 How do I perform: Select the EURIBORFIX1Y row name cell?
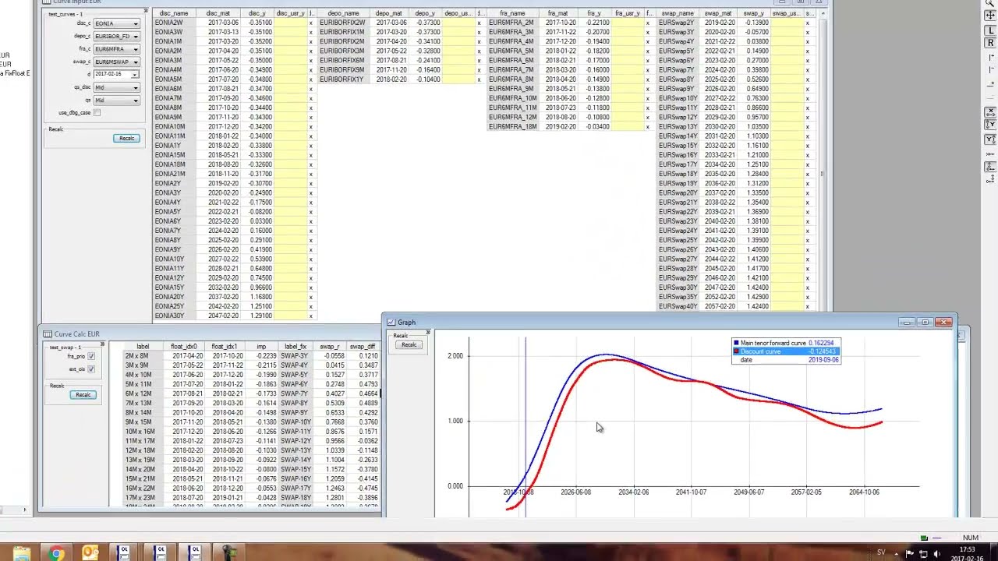tap(342, 79)
